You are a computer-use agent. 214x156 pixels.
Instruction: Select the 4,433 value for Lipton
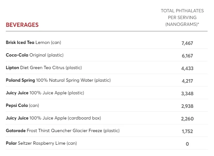pos(187,68)
